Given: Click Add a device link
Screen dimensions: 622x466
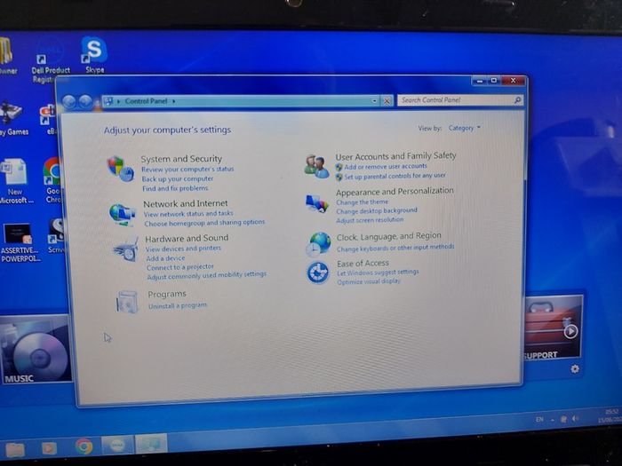Looking at the screenshot, I should pyautogui.click(x=165, y=258).
